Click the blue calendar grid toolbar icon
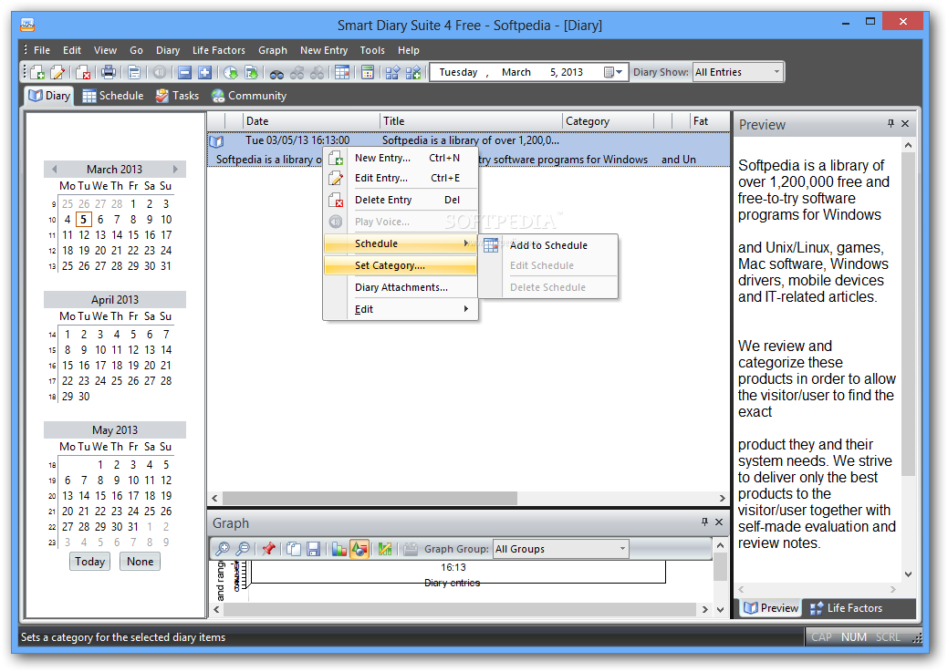948x672 pixels. click(341, 73)
